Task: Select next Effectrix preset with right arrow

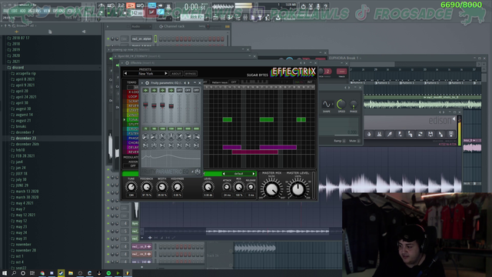Action: pos(166,74)
